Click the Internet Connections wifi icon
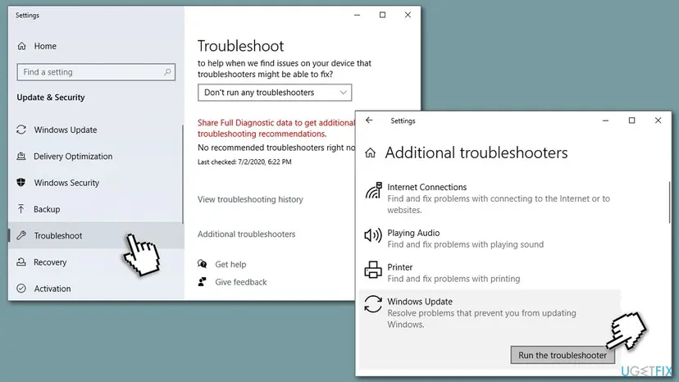Screen dimensions: 679x382 coord(373,190)
